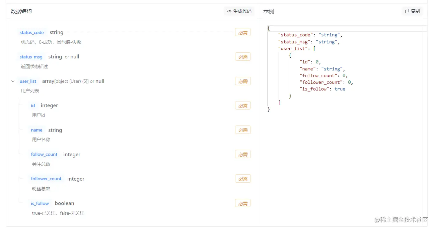The height and width of the screenshot is (230, 435).
Task: Click the 必需 badge for user_list
Action: pyautogui.click(x=243, y=81)
